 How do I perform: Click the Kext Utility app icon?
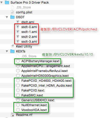click(x=13, y=46)
